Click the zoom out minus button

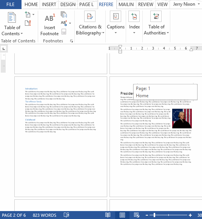pyautogui.click(x=146, y=215)
